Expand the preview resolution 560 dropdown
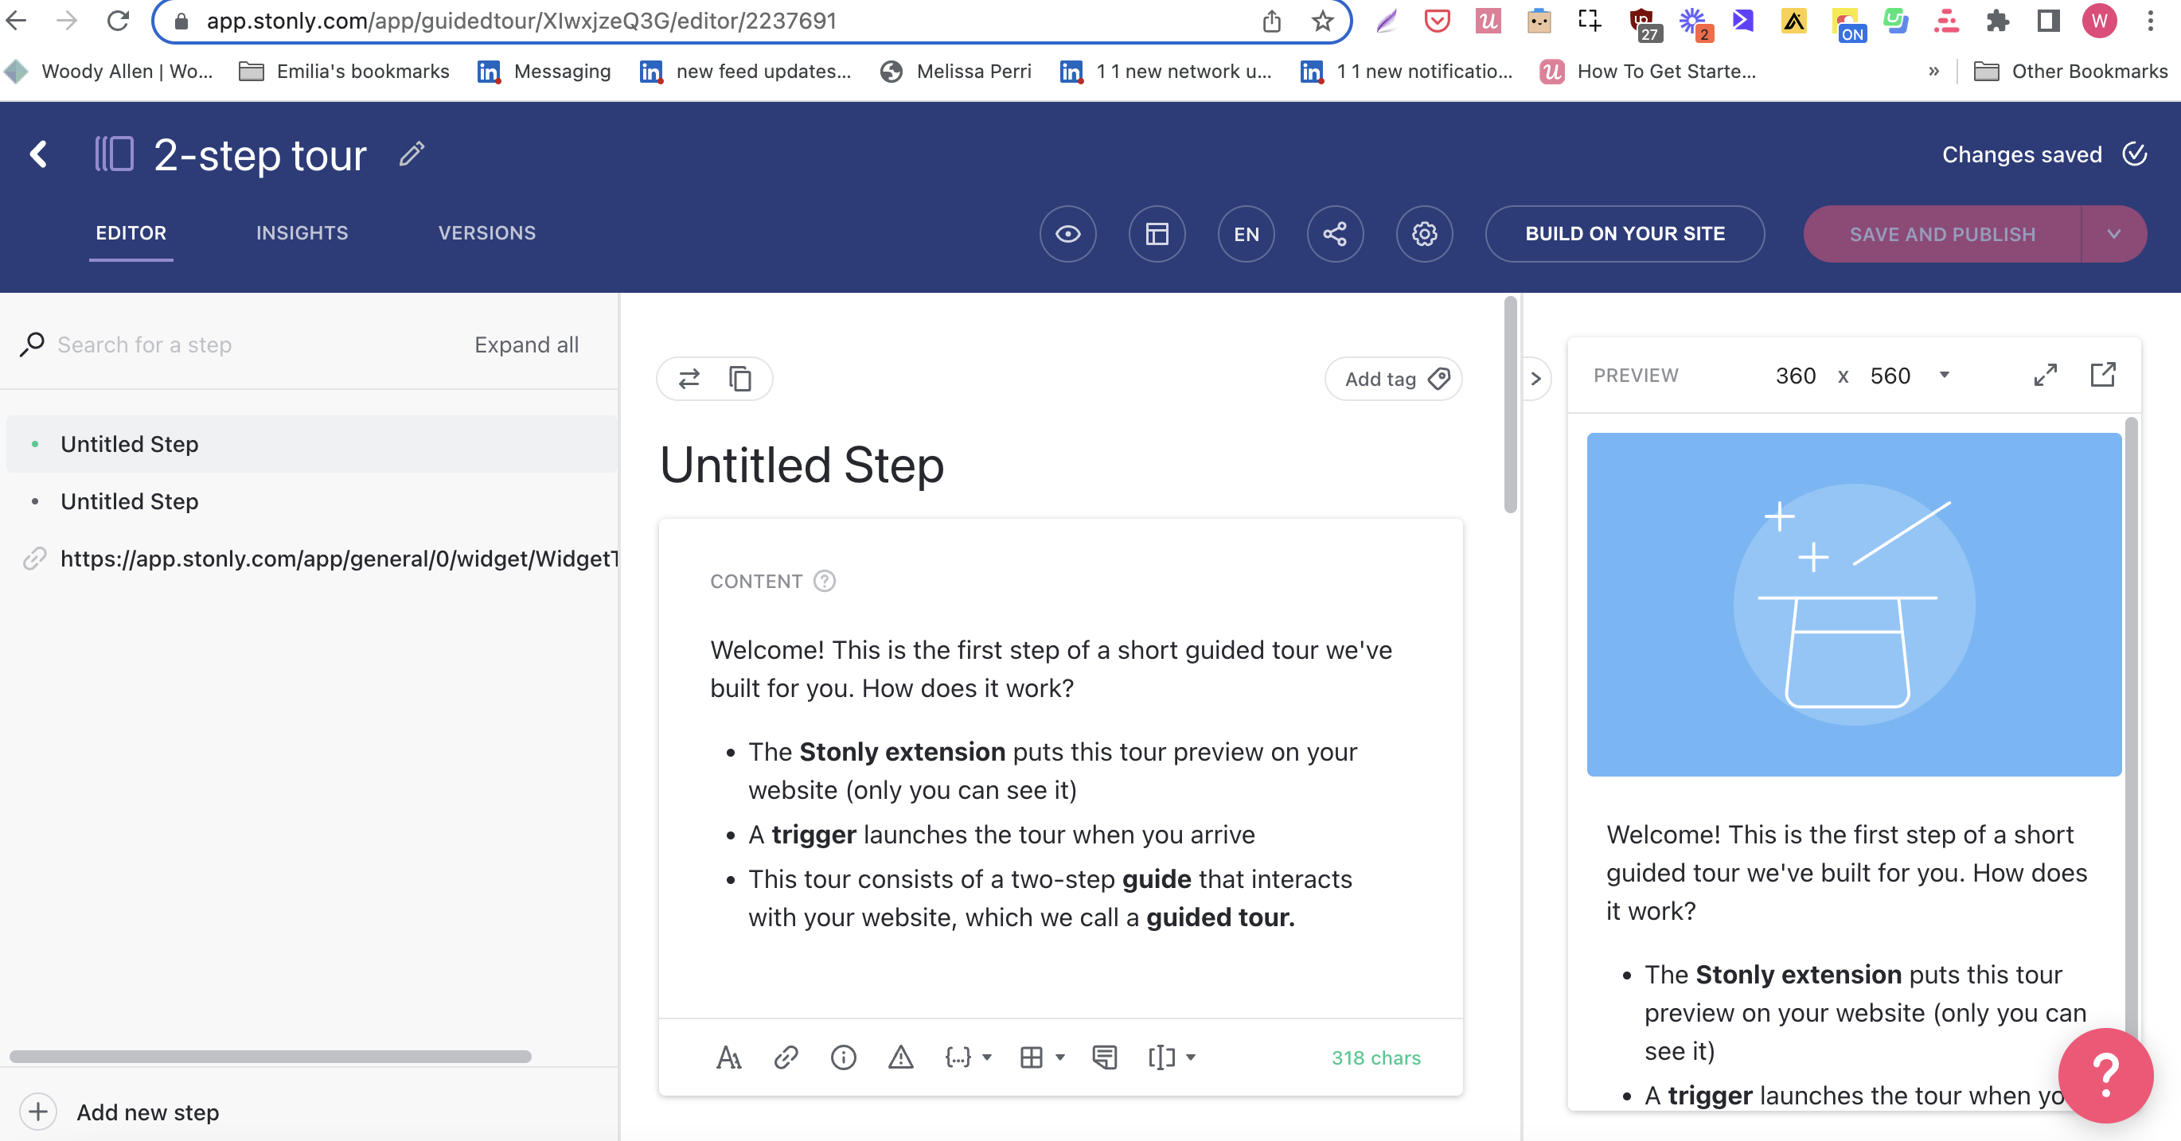Screen dimensions: 2181x1141 click(1945, 375)
